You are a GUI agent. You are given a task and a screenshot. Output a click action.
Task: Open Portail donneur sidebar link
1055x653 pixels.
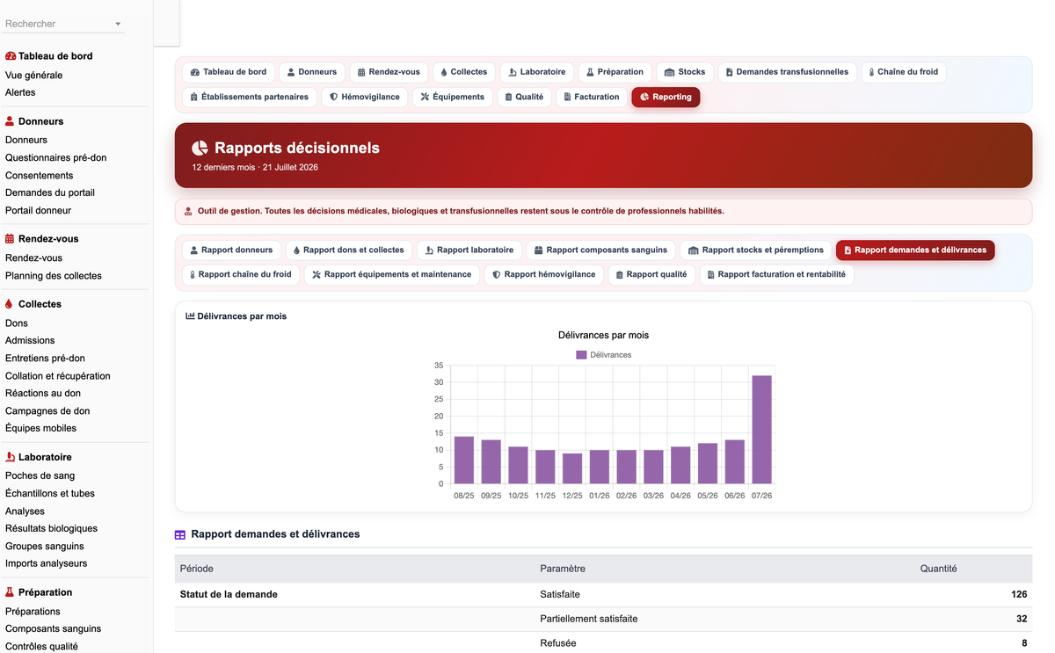click(x=38, y=210)
